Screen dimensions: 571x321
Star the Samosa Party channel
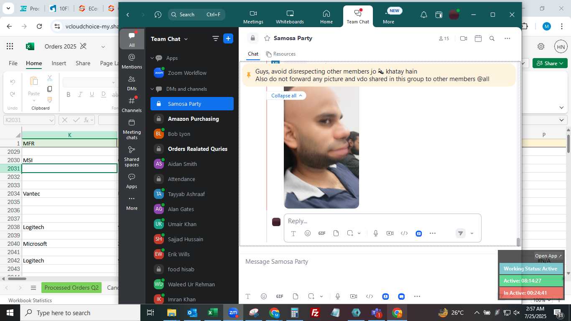(267, 38)
